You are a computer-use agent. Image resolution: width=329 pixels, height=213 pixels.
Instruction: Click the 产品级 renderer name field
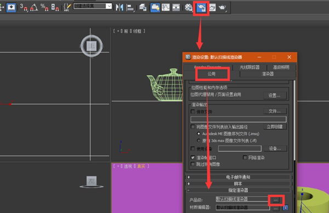(x=242, y=199)
